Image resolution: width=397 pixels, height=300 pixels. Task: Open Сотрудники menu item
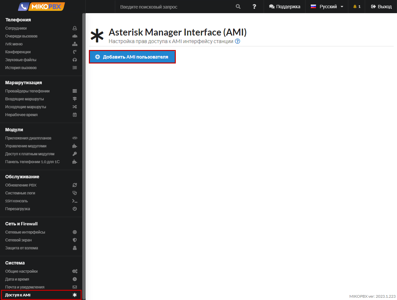click(16, 28)
